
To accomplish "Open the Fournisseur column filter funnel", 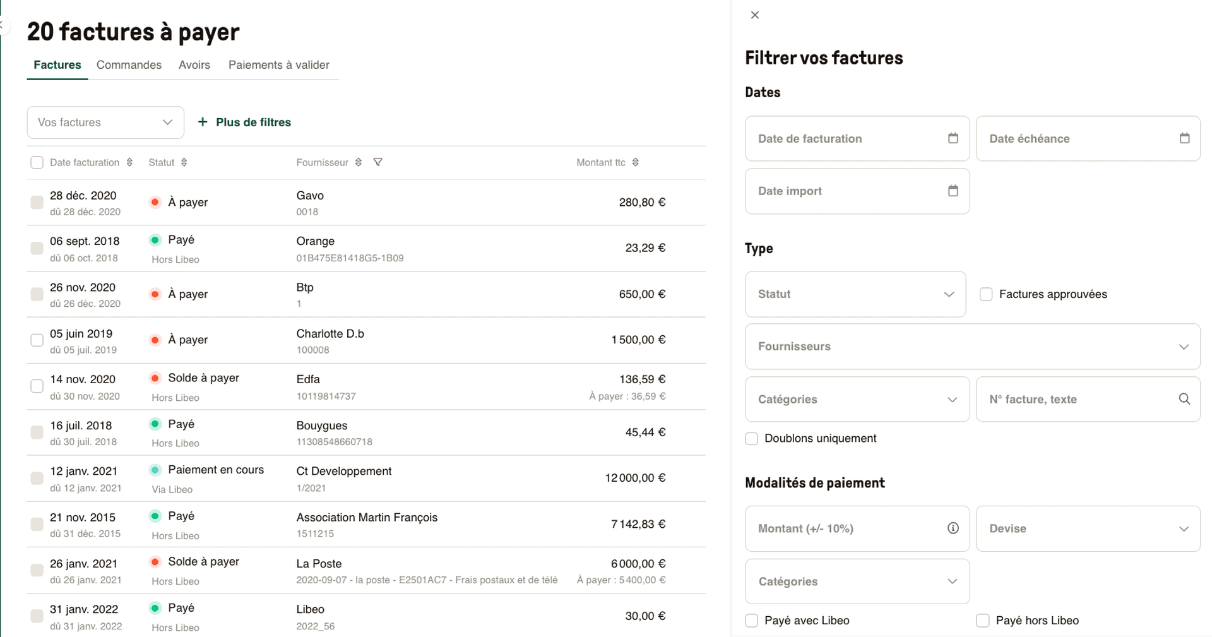I will (x=378, y=162).
